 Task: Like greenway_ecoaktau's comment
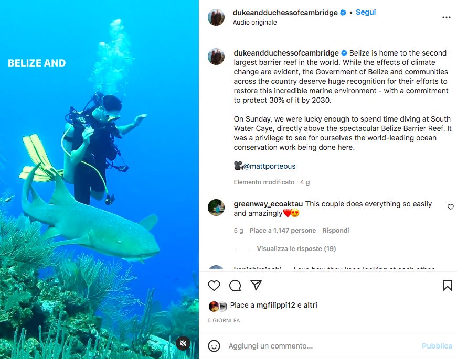pyautogui.click(x=450, y=207)
